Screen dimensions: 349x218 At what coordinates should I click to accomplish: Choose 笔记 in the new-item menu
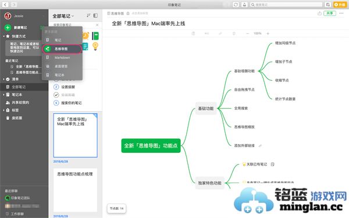coord(62,40)
